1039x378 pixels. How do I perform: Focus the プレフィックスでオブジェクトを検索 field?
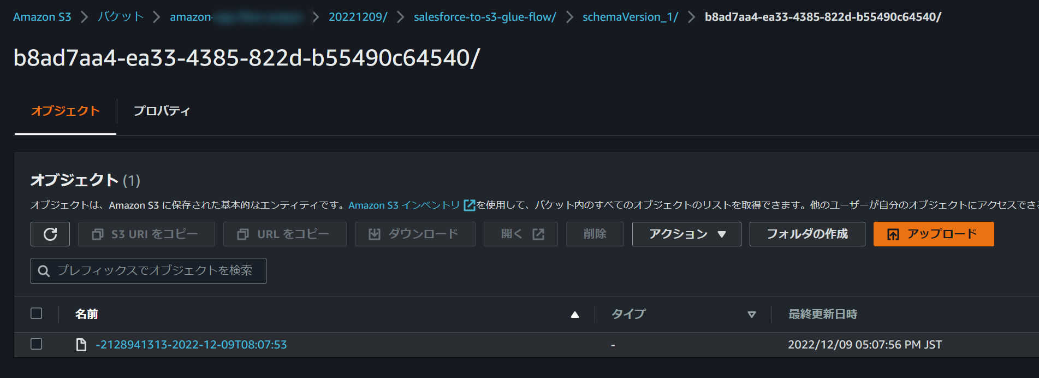149,271
